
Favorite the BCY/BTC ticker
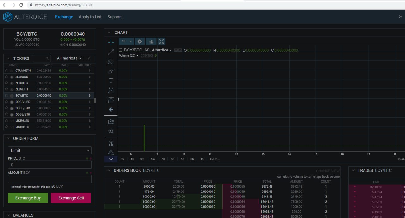click(6, 95)
